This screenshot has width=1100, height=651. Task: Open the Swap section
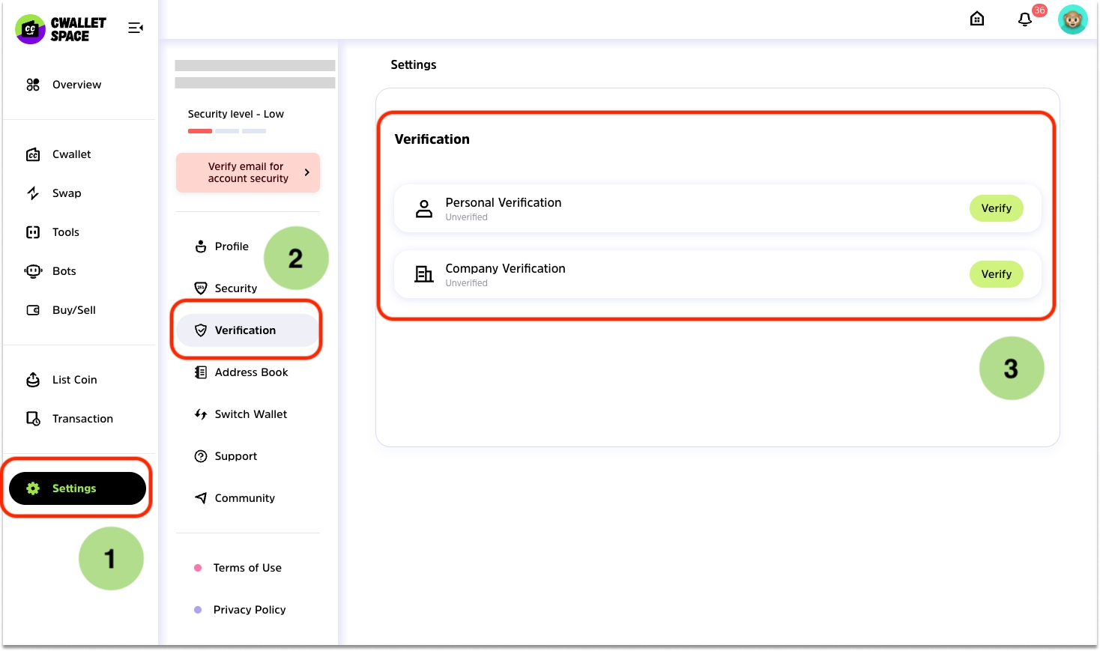(x=66, y=193)
